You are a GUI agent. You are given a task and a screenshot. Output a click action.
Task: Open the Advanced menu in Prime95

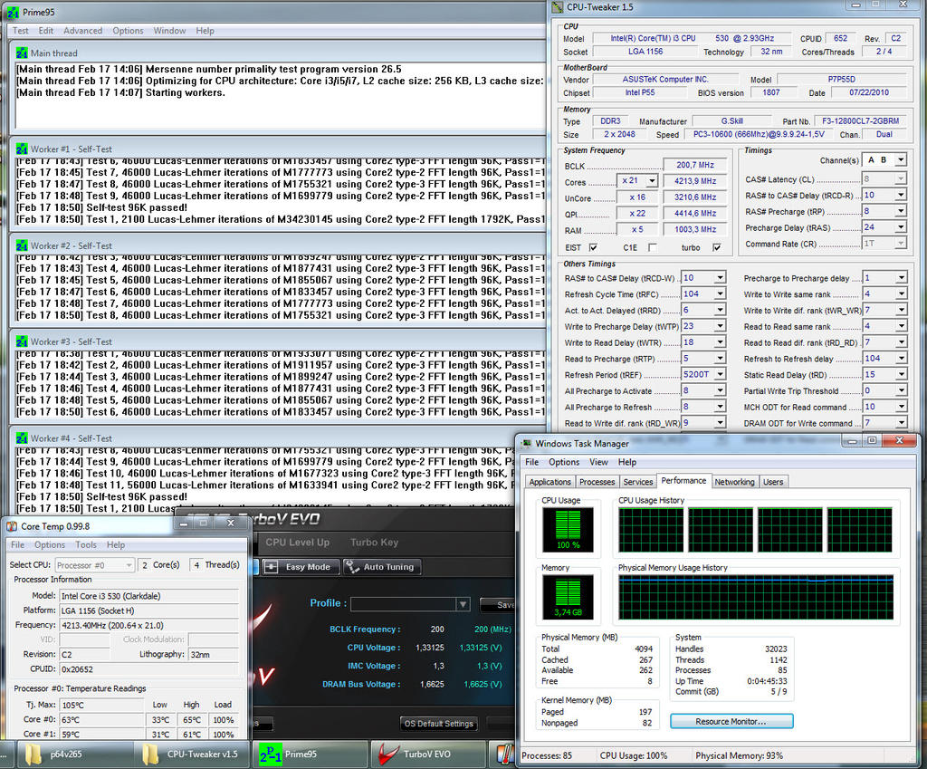coord(82,31)
